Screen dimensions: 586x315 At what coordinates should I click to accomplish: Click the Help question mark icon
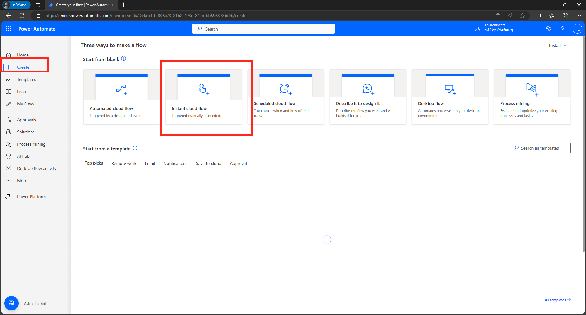click(x=562, y=29)
